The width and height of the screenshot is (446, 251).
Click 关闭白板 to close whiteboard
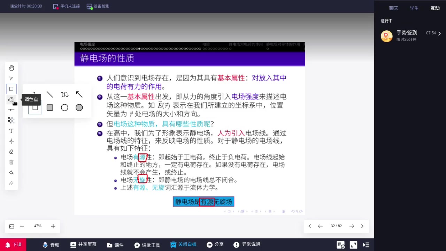tap(183, 245)
